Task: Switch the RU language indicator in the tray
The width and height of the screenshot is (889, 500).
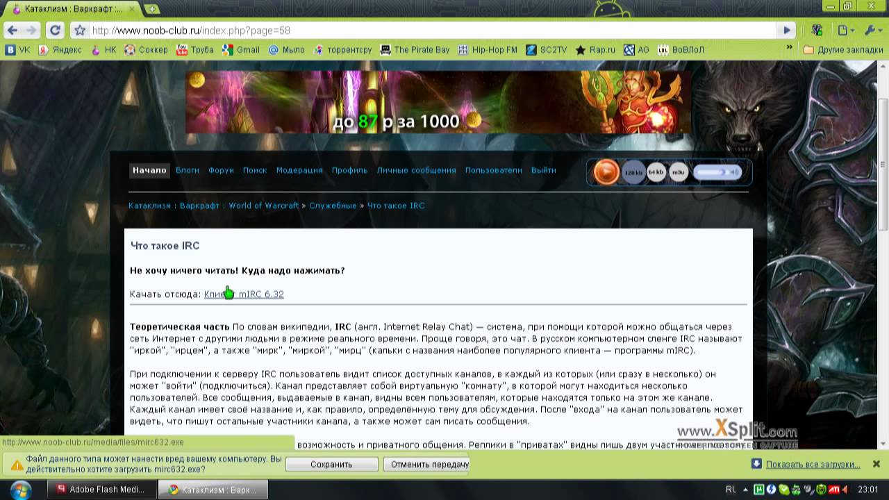Action: pos(731,490)
